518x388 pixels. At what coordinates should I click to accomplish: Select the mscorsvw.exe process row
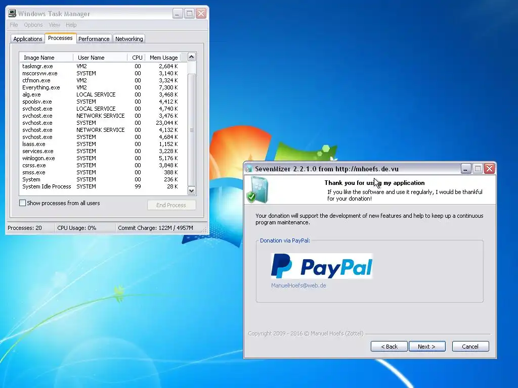tap(103, 73)
